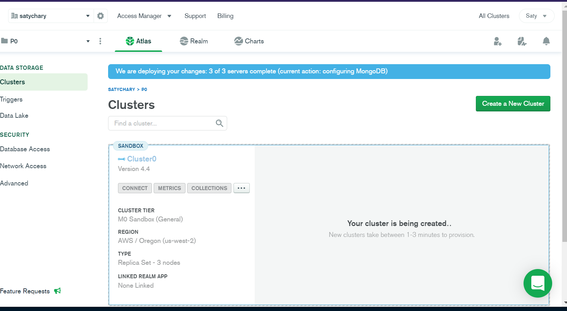
Task: Click the Charts logo icon
Action: 238,41
